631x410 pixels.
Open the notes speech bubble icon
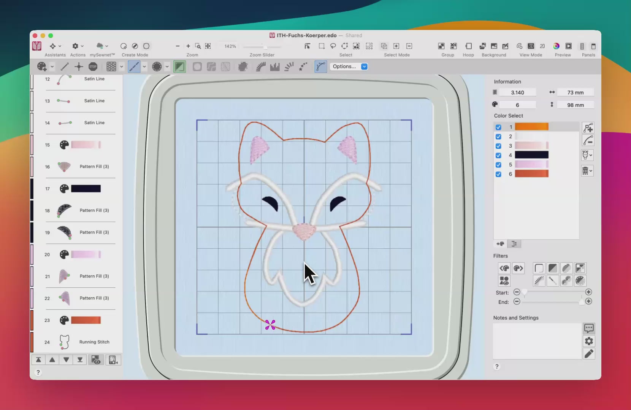click(589, 328)
